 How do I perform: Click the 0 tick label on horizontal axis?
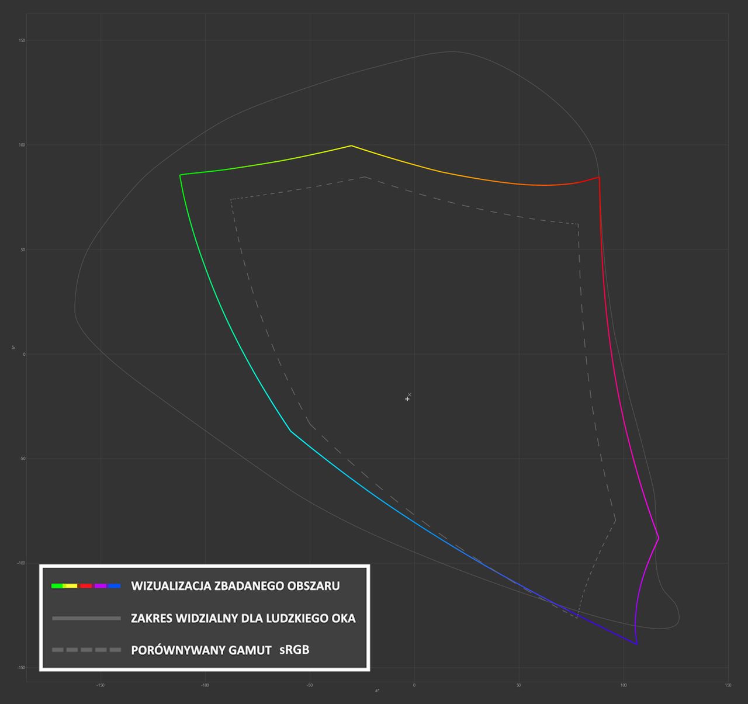414,685
